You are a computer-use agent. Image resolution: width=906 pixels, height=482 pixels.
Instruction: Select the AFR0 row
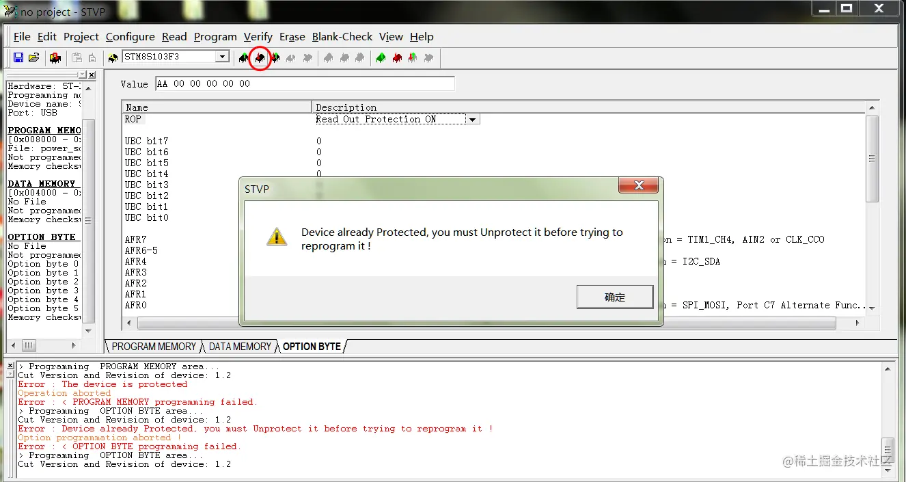135,305
